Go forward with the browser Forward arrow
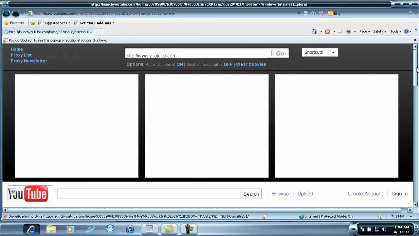This screenshot has height=236, width=419. (x=15, y=13)
